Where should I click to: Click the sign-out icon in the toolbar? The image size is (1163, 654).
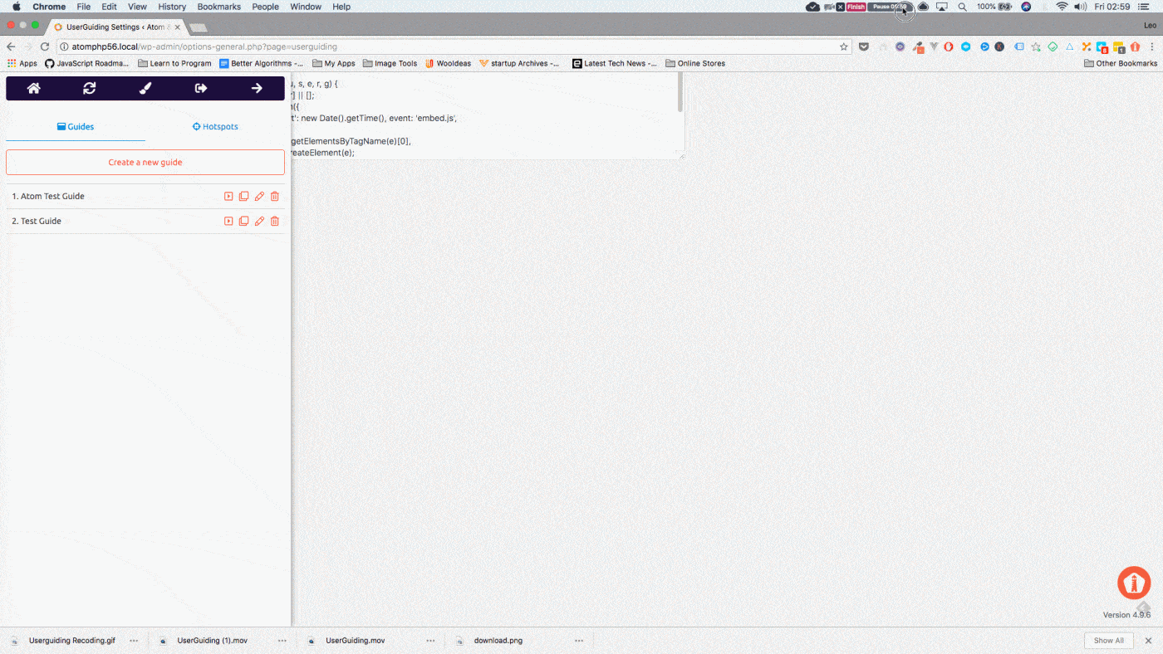click(x=200, y=87)
